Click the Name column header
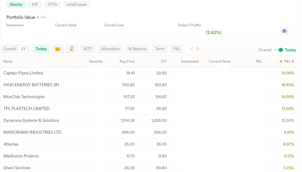The image size is (302, 172). pos(8,61)
